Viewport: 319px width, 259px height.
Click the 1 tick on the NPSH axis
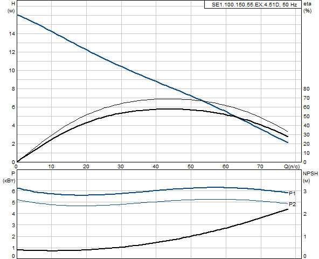[305, 236]
